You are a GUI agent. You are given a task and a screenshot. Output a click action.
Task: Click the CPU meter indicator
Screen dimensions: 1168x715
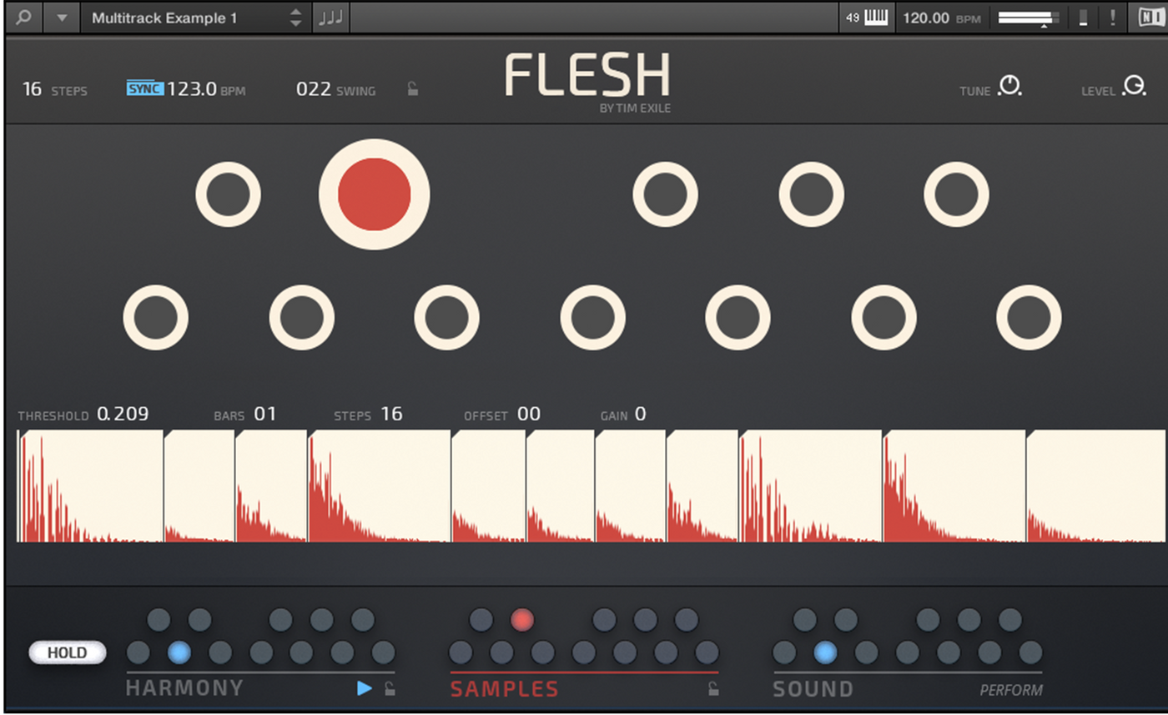[1083, 18]
